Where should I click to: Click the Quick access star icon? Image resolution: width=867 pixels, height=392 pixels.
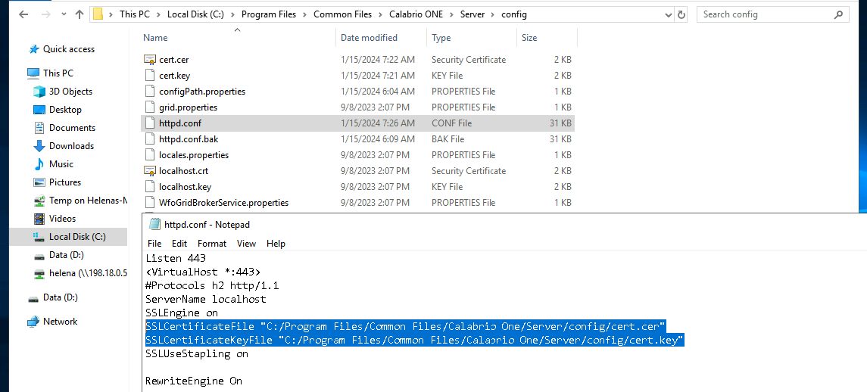[x=33, y=49]
